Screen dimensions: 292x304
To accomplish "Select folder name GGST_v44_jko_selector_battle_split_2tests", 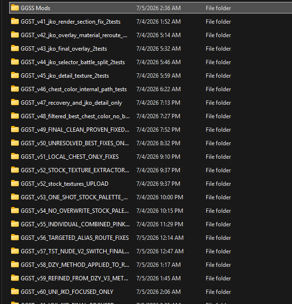I will 73,62.
